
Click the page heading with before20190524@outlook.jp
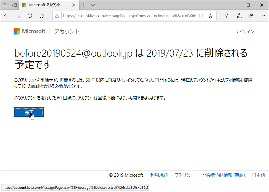tap(131, 59)
